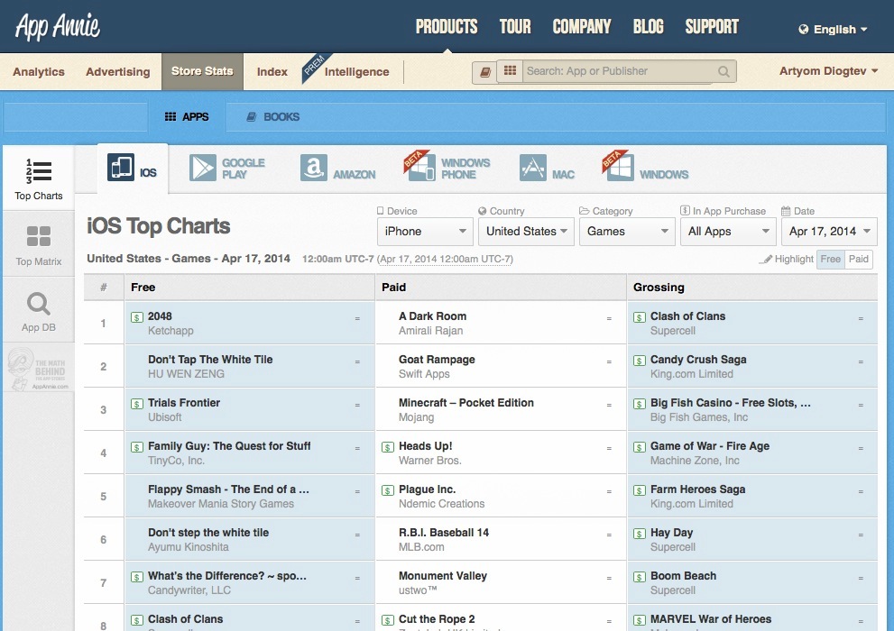This screenshot has width=894, height=631.
Task: Open King.com Limited publisher under Candy Crush
Action: 692,374
